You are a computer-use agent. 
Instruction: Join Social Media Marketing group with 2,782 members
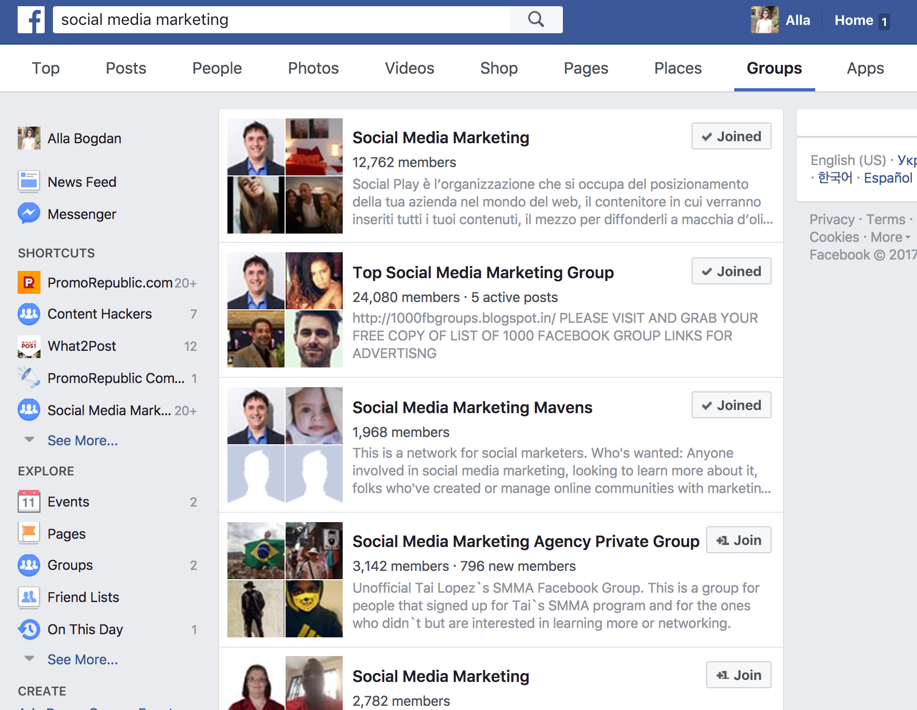tap(738, 675)
